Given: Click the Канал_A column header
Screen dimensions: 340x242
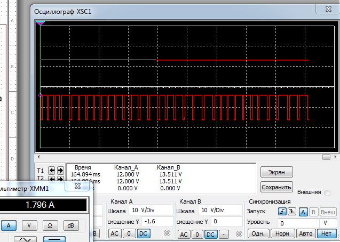Looking at the screenshot, I should click(x=126, y=167).
